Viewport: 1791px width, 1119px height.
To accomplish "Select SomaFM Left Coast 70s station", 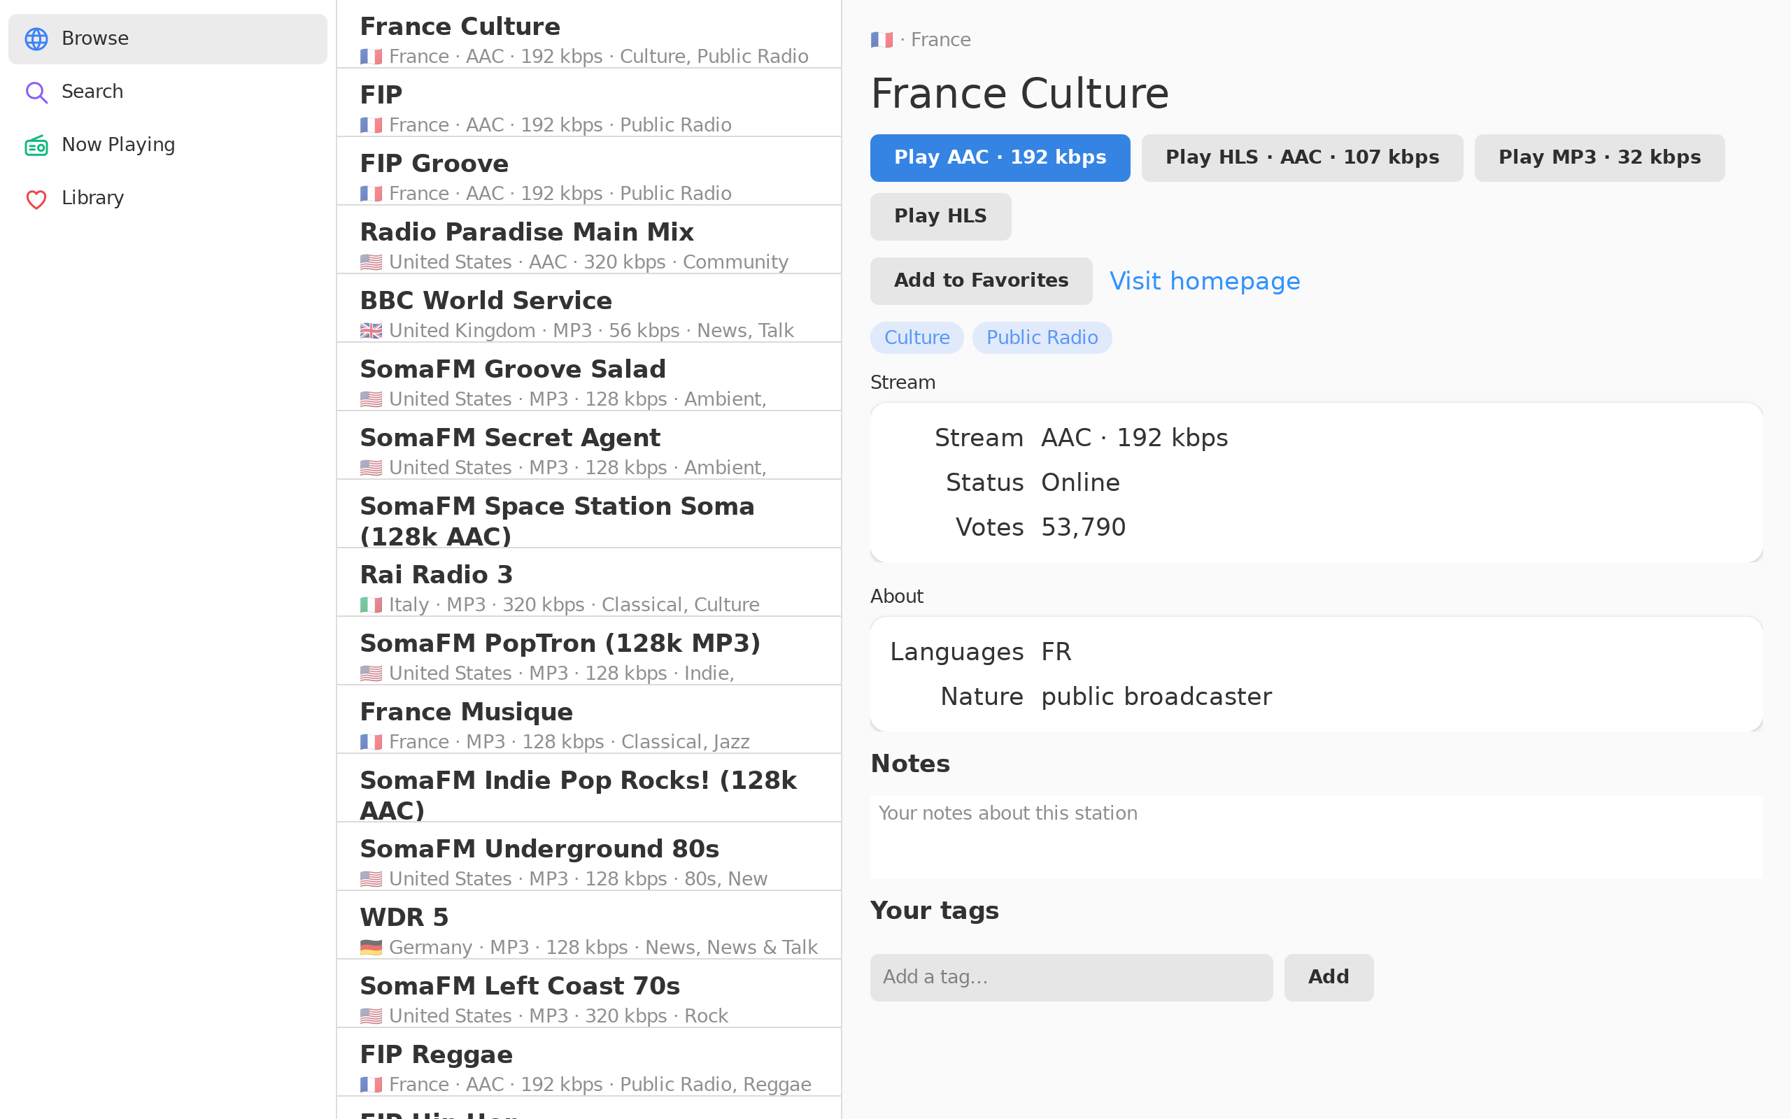I will pyautogui.click(x=589, y=994).
